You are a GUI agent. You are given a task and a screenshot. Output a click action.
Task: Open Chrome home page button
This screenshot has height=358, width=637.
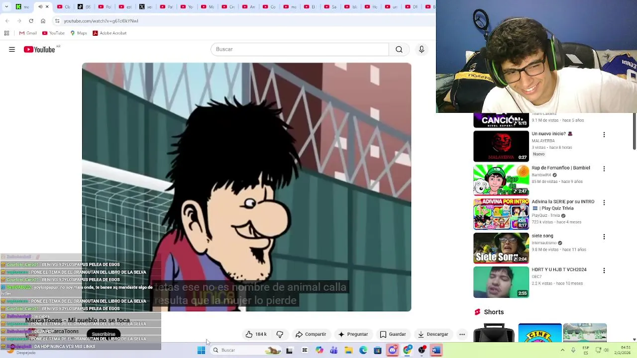pyautogui.click(x=43, y=21)
